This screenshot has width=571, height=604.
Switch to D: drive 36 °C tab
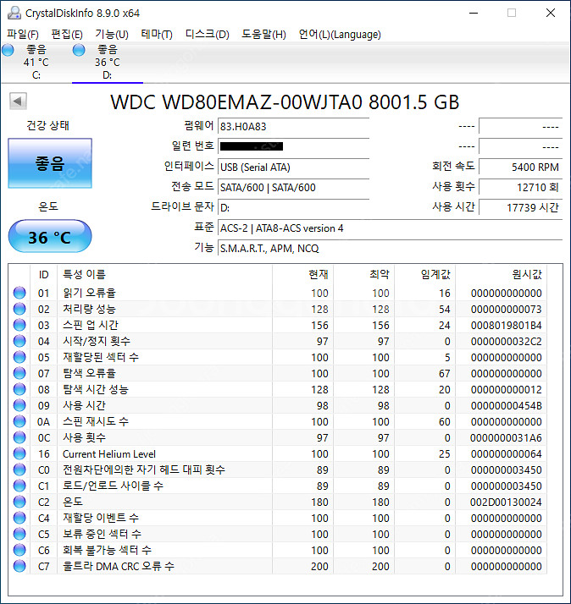click(108, 63)
